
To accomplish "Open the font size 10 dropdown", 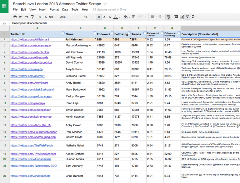I will coord(88,17).
